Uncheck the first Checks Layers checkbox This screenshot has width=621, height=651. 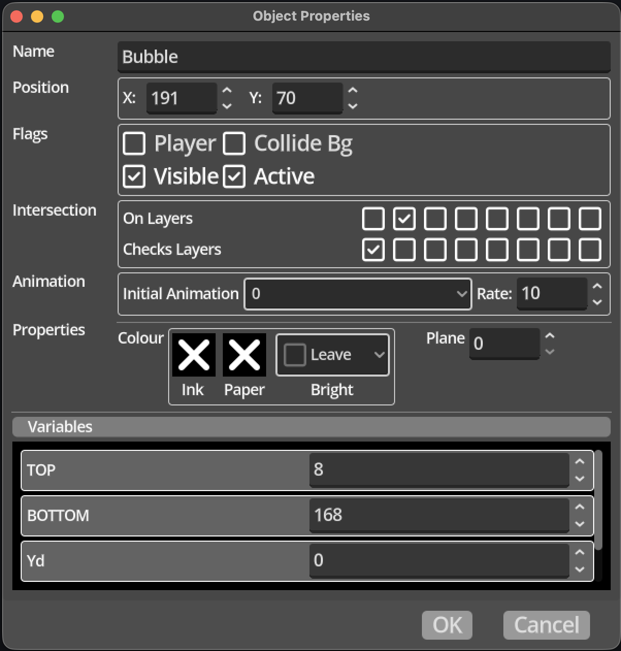tap(373, 250)
